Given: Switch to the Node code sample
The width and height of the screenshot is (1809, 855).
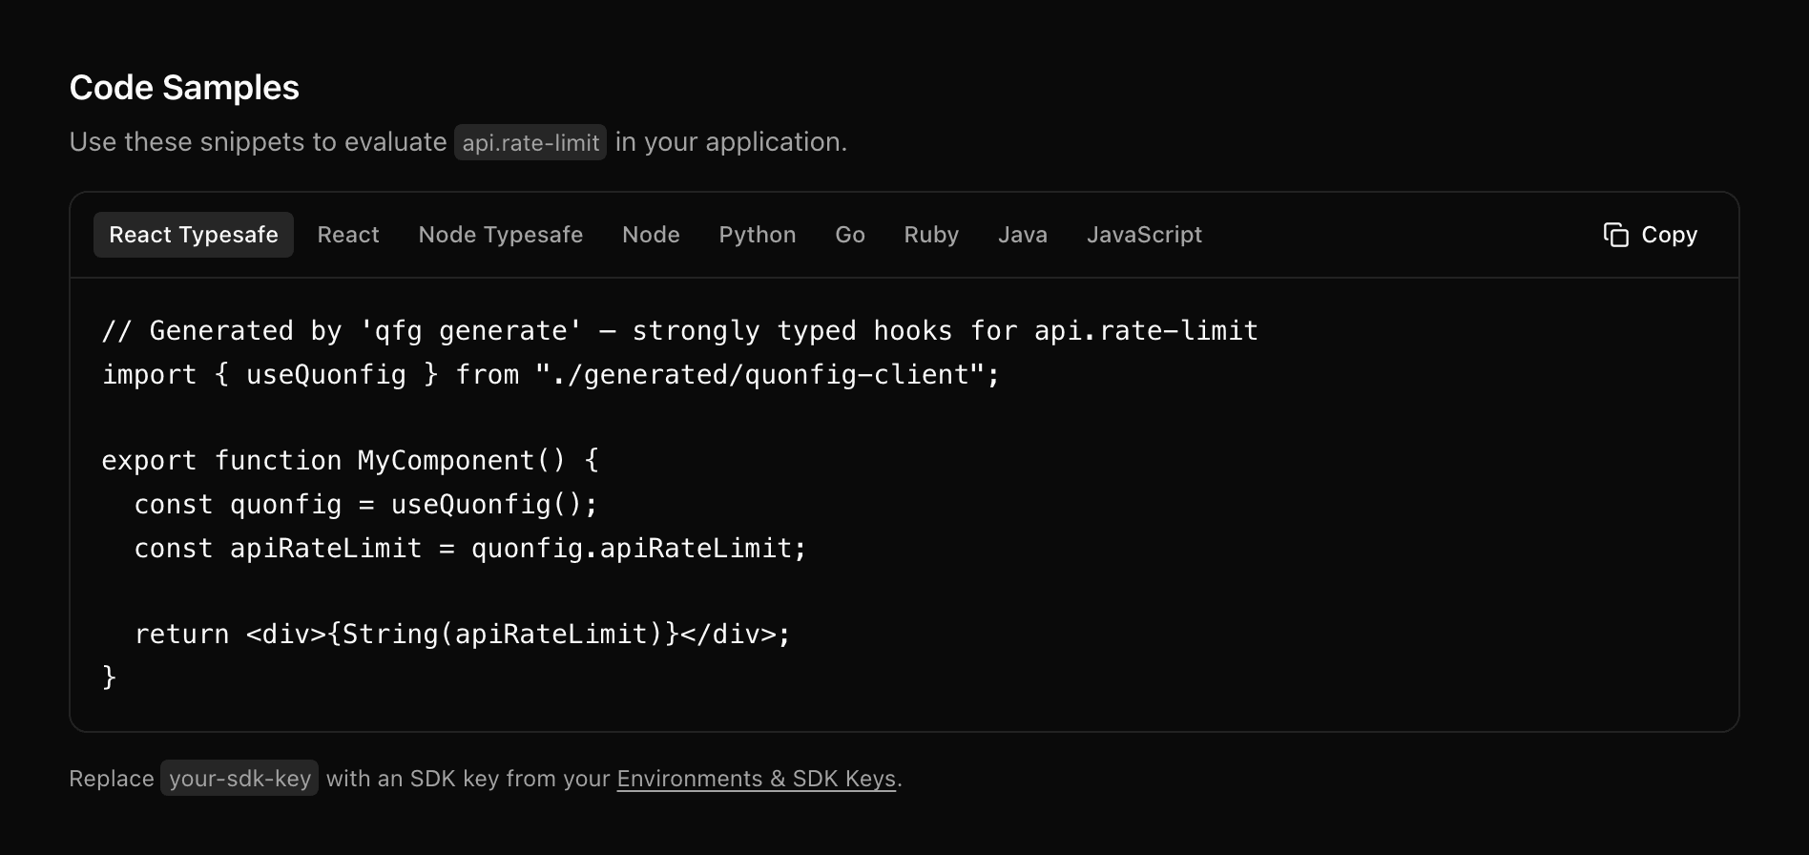Looking at the screenshot, I should click(x=651, y=235).
